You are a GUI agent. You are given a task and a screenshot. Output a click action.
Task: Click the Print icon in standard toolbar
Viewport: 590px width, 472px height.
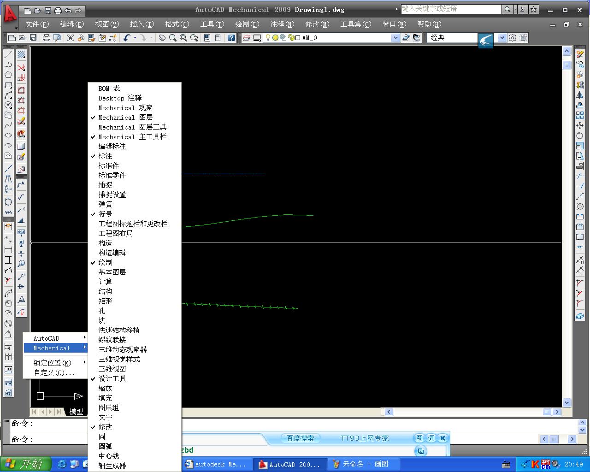coord(47,38)
